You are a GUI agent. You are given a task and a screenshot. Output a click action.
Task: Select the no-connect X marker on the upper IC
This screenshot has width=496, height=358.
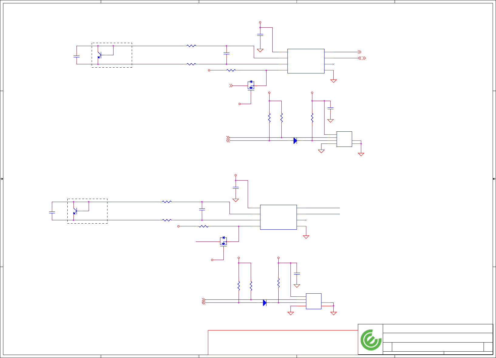[x=334, y=64]
